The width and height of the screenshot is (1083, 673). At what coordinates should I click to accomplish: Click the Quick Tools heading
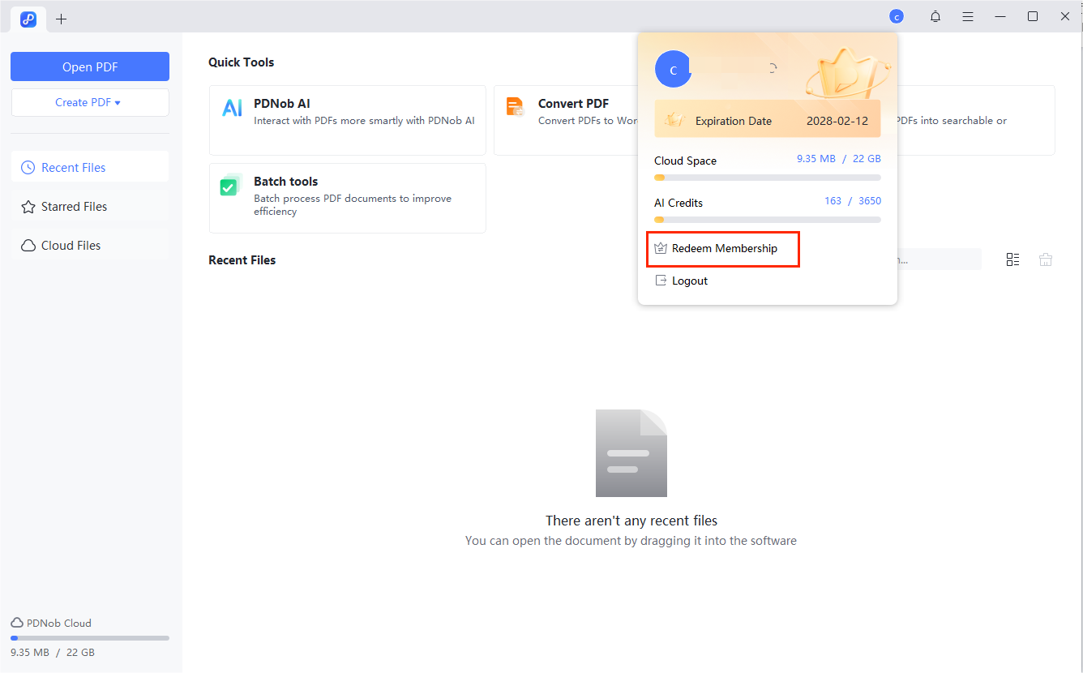click(x=242, y=62)
